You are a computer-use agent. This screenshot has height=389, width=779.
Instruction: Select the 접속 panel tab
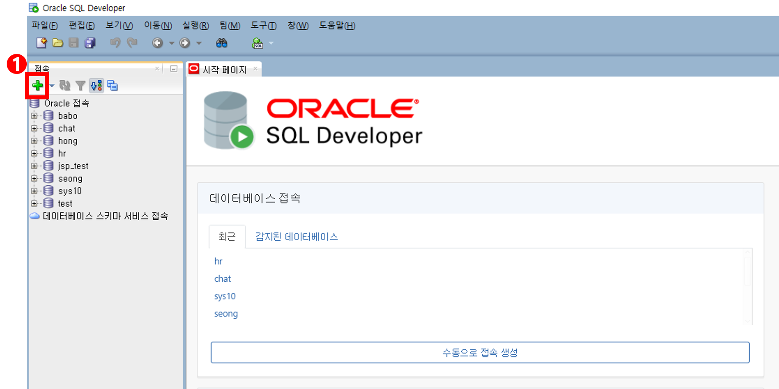pyautogui.click(x=42, y=69)
